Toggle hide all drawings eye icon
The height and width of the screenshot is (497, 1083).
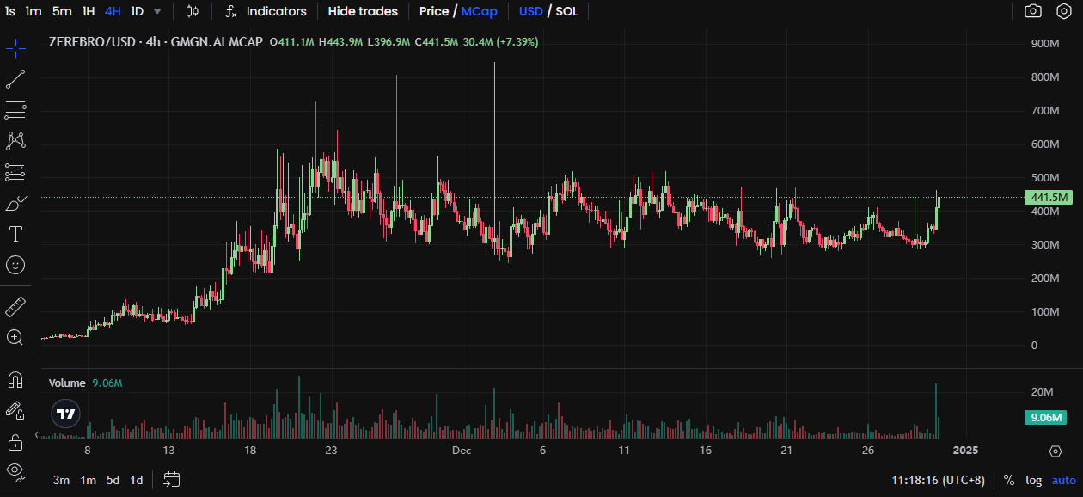coord(15,470)
